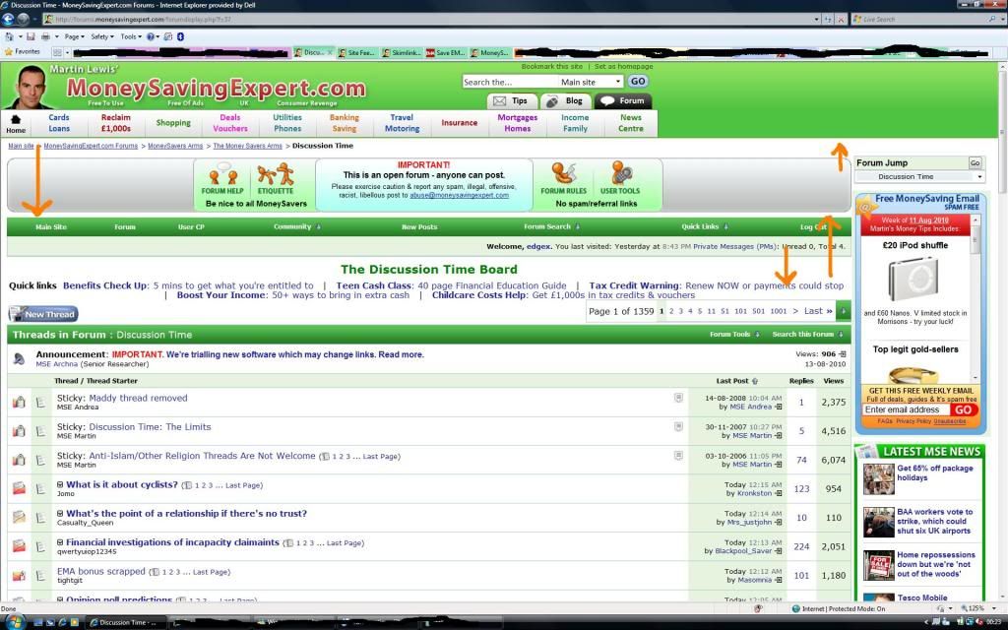Select Deals Vouchers in the navigation bar

click(230, 123)
